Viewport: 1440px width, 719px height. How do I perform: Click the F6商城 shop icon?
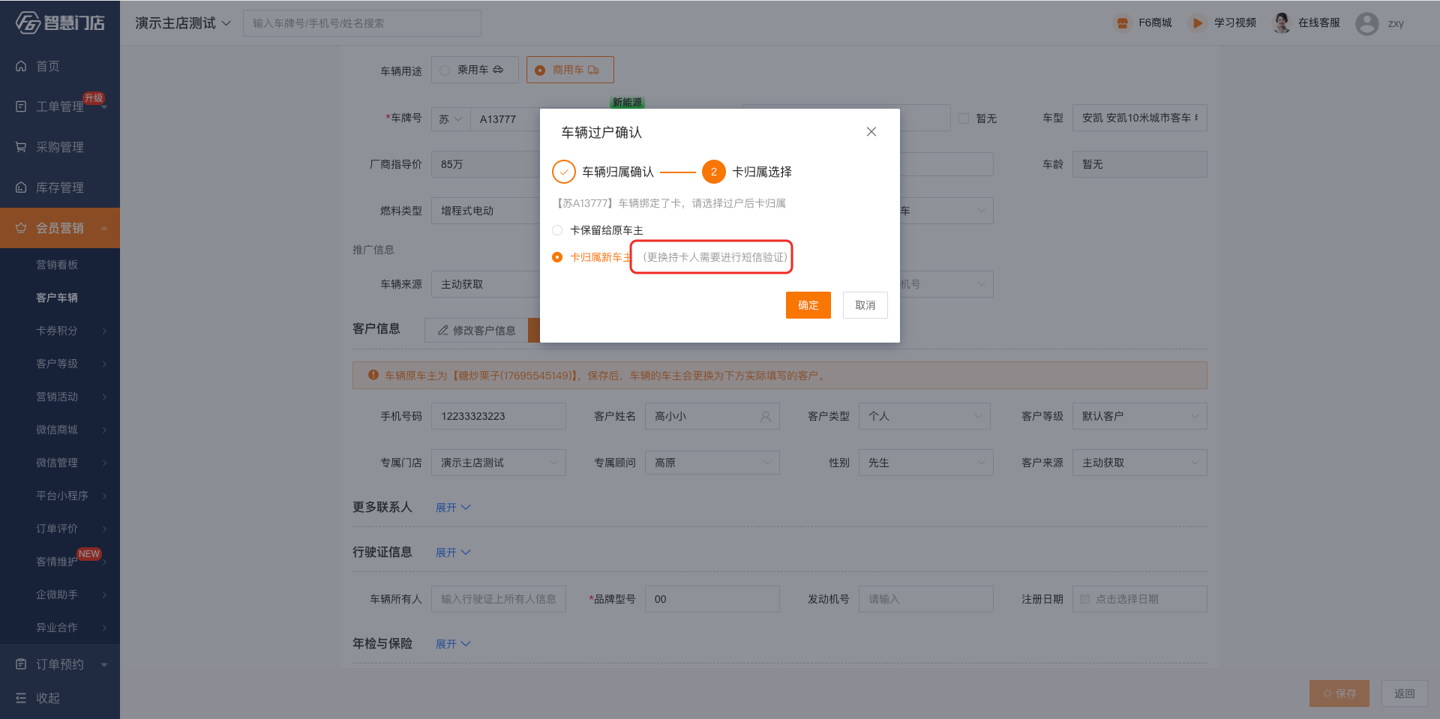(x=1122, y=23)
